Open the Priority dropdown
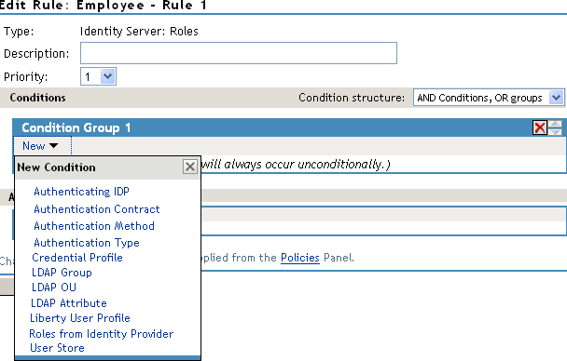The width and height of the screenshot is (567, 361). [x=98, y=76]
